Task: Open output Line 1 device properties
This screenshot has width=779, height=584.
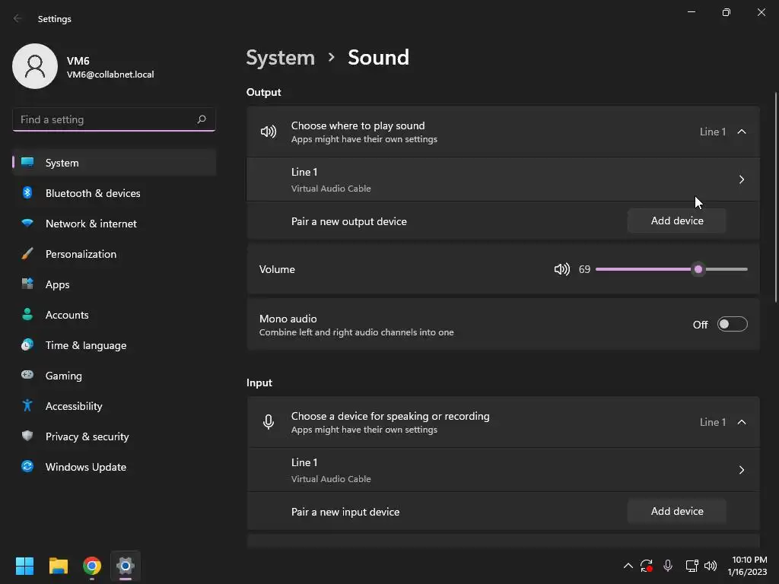Action: (742, 179)
